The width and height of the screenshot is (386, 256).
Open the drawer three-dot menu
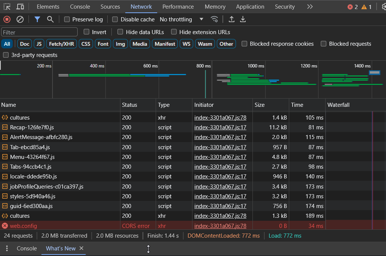pos(7,249)
